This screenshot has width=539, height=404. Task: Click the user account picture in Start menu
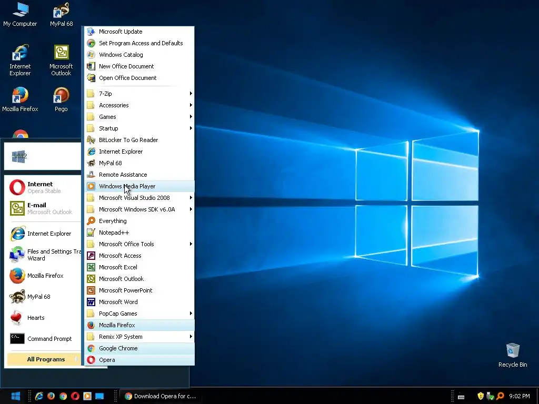19,156
